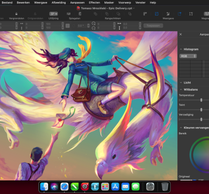Toggle the square proportional lock button
The image size is (209, 194).
[68, 26]
